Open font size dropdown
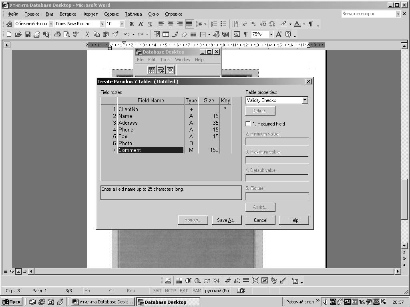 122,24
